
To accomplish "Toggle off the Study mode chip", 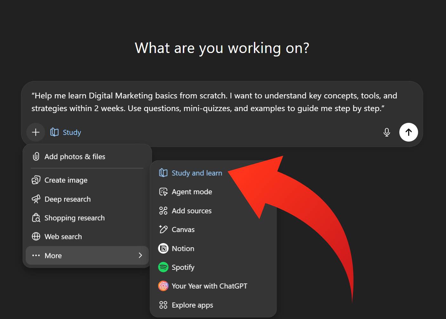I will point(66,132).
